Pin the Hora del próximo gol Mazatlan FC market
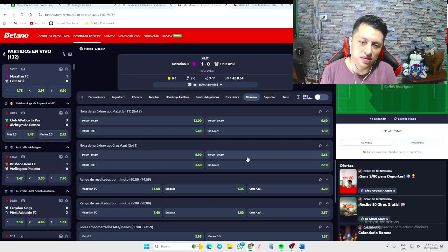 (320, 111)
